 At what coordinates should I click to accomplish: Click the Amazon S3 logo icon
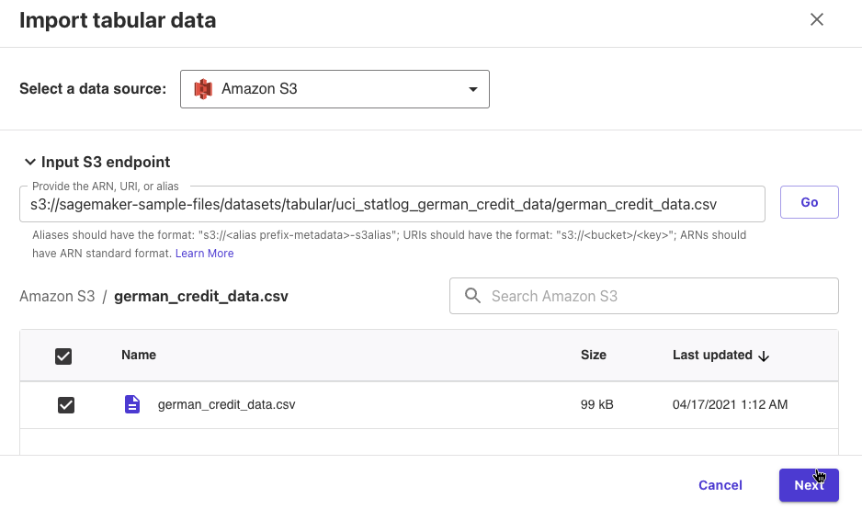pyautogui.click(x=203, y=89)
